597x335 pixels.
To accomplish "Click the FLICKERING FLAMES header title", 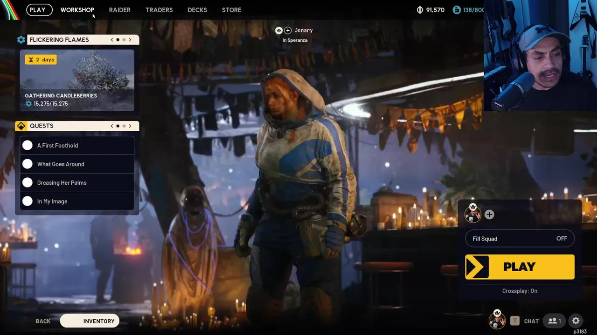I will coord(59,40).
